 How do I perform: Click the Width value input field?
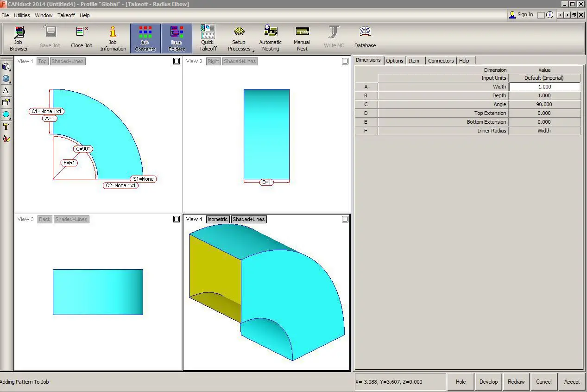click(x=544, y=87)
